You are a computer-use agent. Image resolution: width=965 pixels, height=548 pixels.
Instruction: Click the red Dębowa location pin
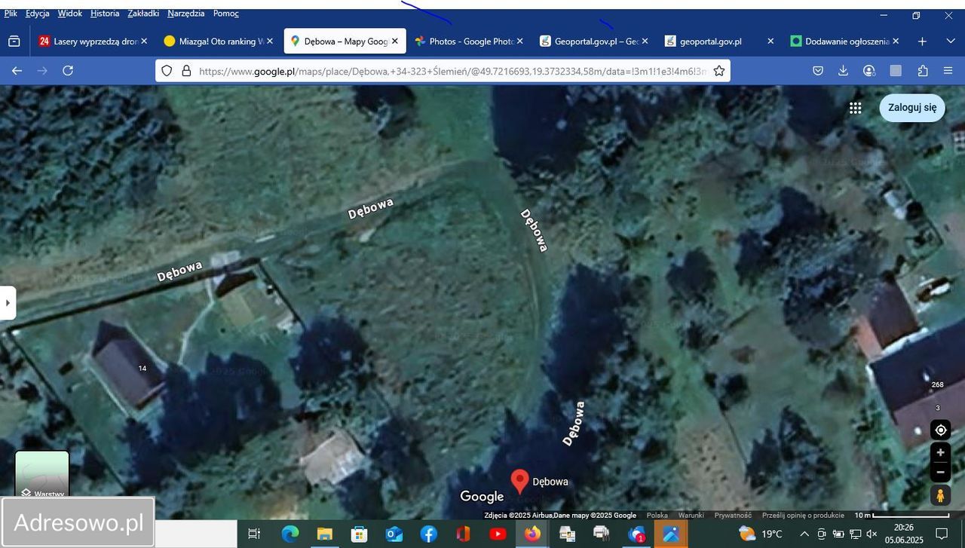[519, 481]
